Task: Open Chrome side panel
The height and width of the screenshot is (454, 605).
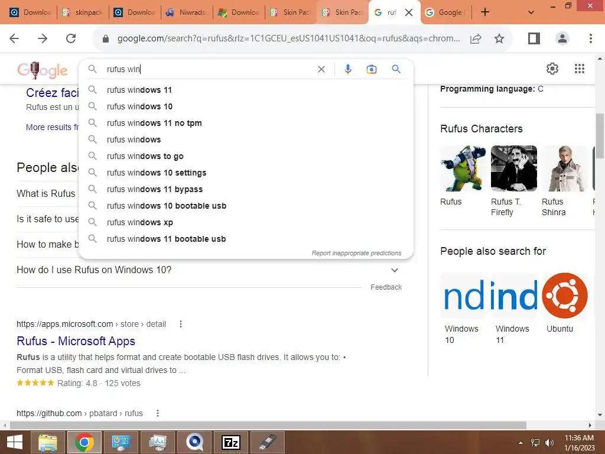Action: pos(534,38)
